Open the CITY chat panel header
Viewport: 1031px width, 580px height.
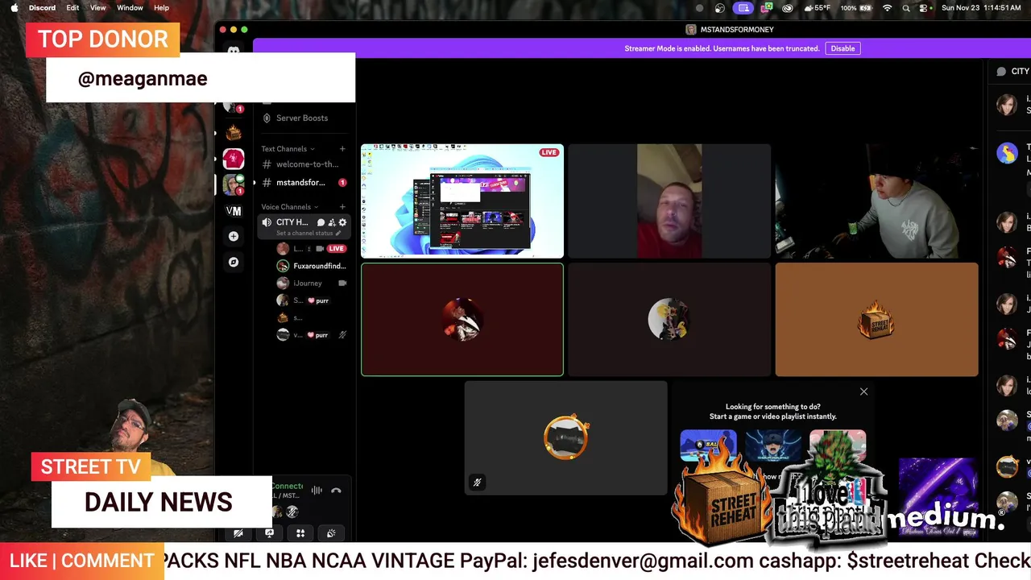point(1013,72)
